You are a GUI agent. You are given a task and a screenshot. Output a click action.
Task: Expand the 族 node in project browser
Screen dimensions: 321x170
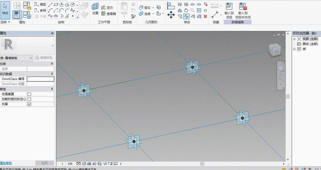click(x=294, y=49)
